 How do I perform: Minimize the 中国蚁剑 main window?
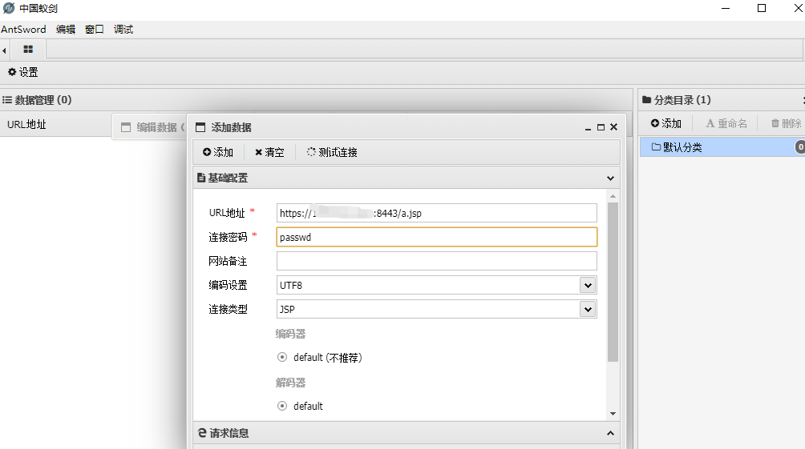(x=726, y=8)
